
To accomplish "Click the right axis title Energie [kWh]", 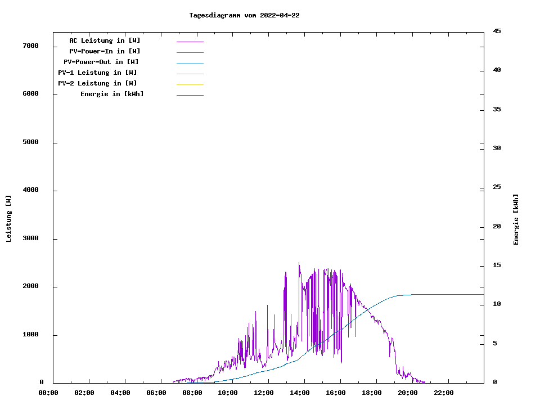I will [x=516, y=219].
